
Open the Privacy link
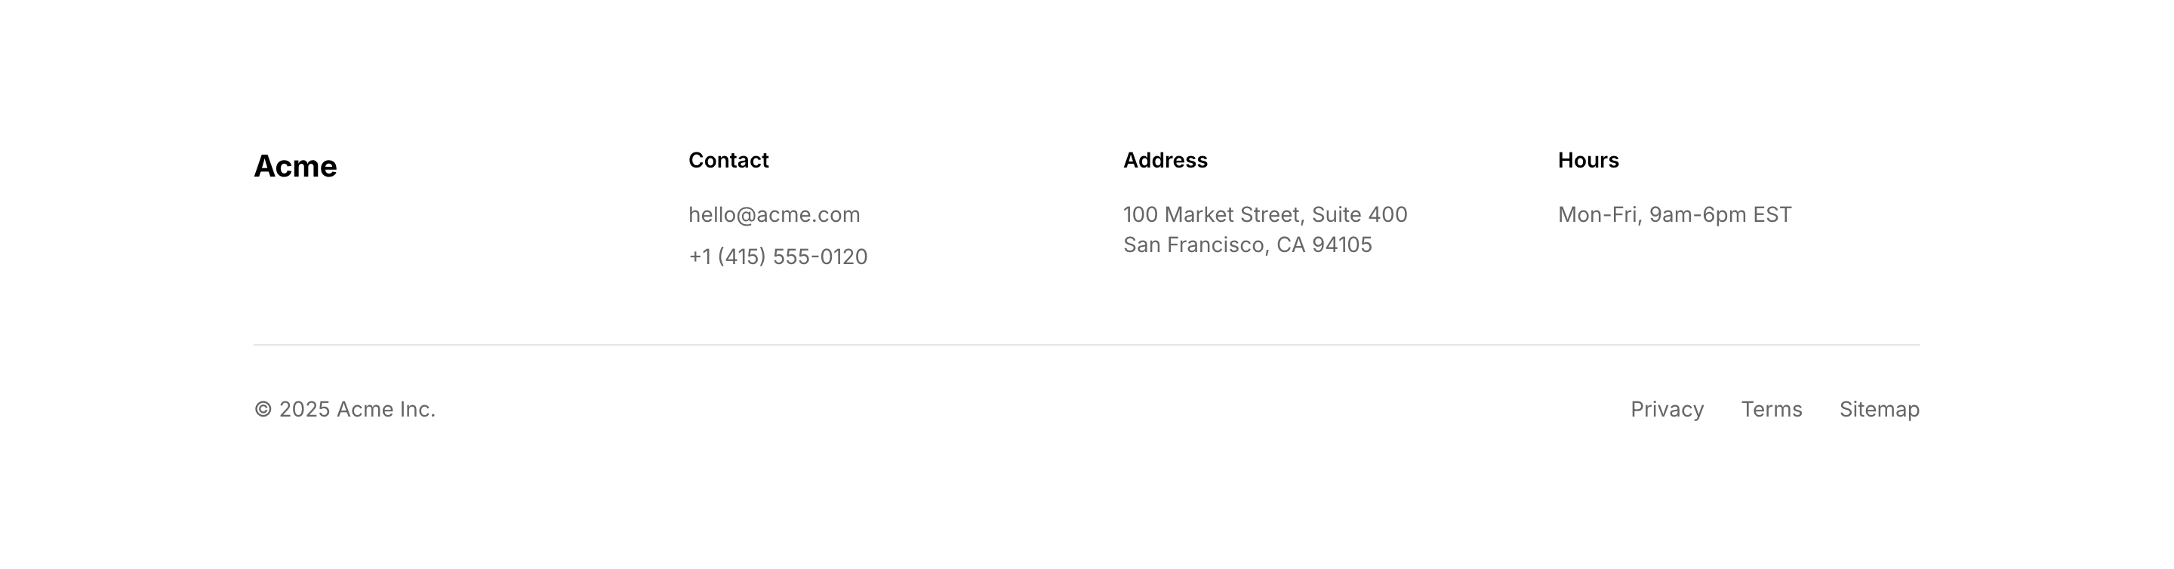(x=1667, y=410)
